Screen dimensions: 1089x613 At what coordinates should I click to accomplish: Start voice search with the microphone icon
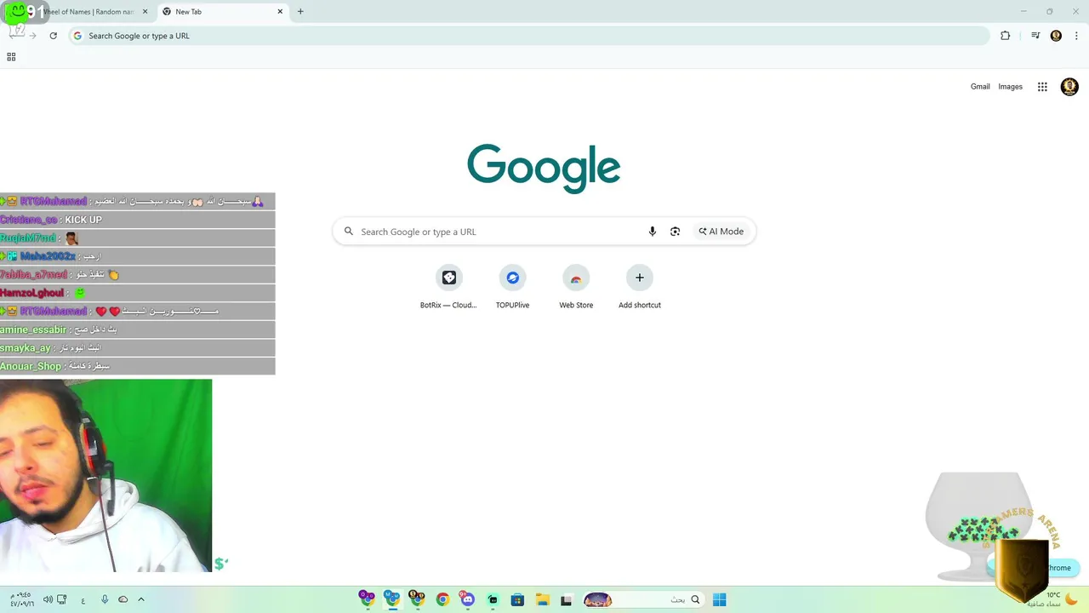(x=653, y=232)
